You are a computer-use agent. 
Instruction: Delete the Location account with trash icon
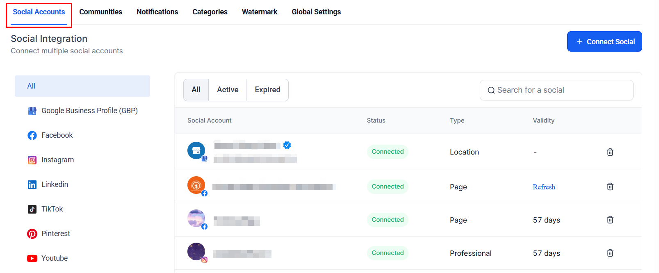tap(610, 152)
